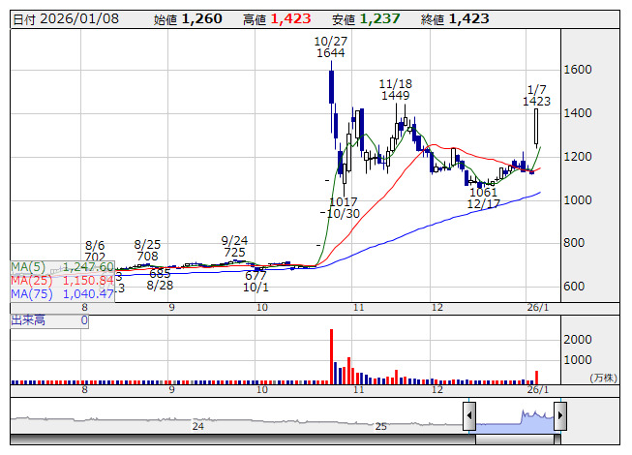The height and width of the screenshot is (455, 632).
Task: Click the 9/24 high label 725
Action: 234,252
